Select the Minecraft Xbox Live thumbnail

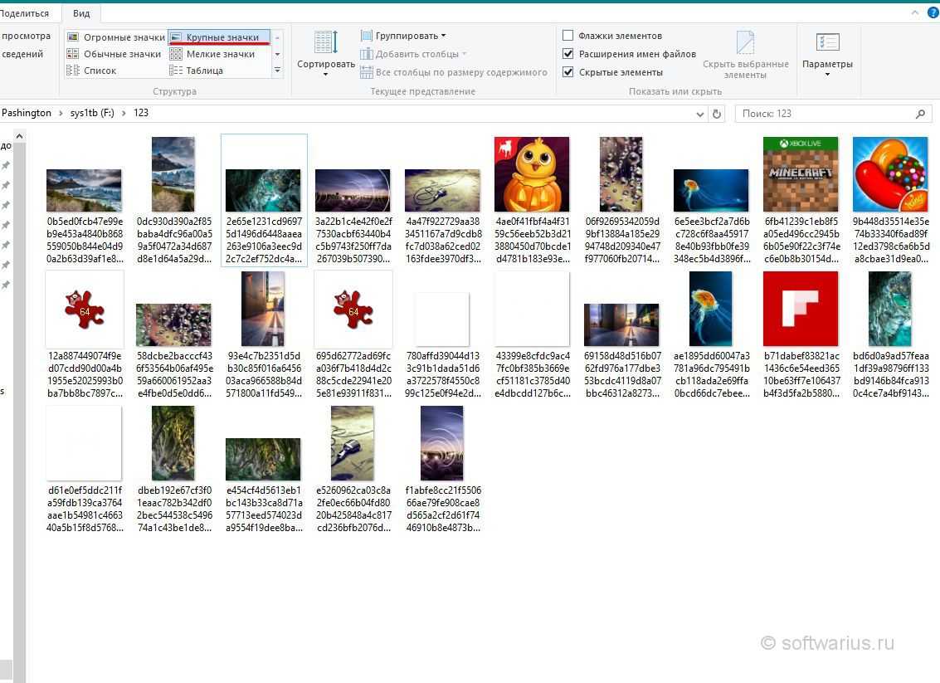coord(801,174)
